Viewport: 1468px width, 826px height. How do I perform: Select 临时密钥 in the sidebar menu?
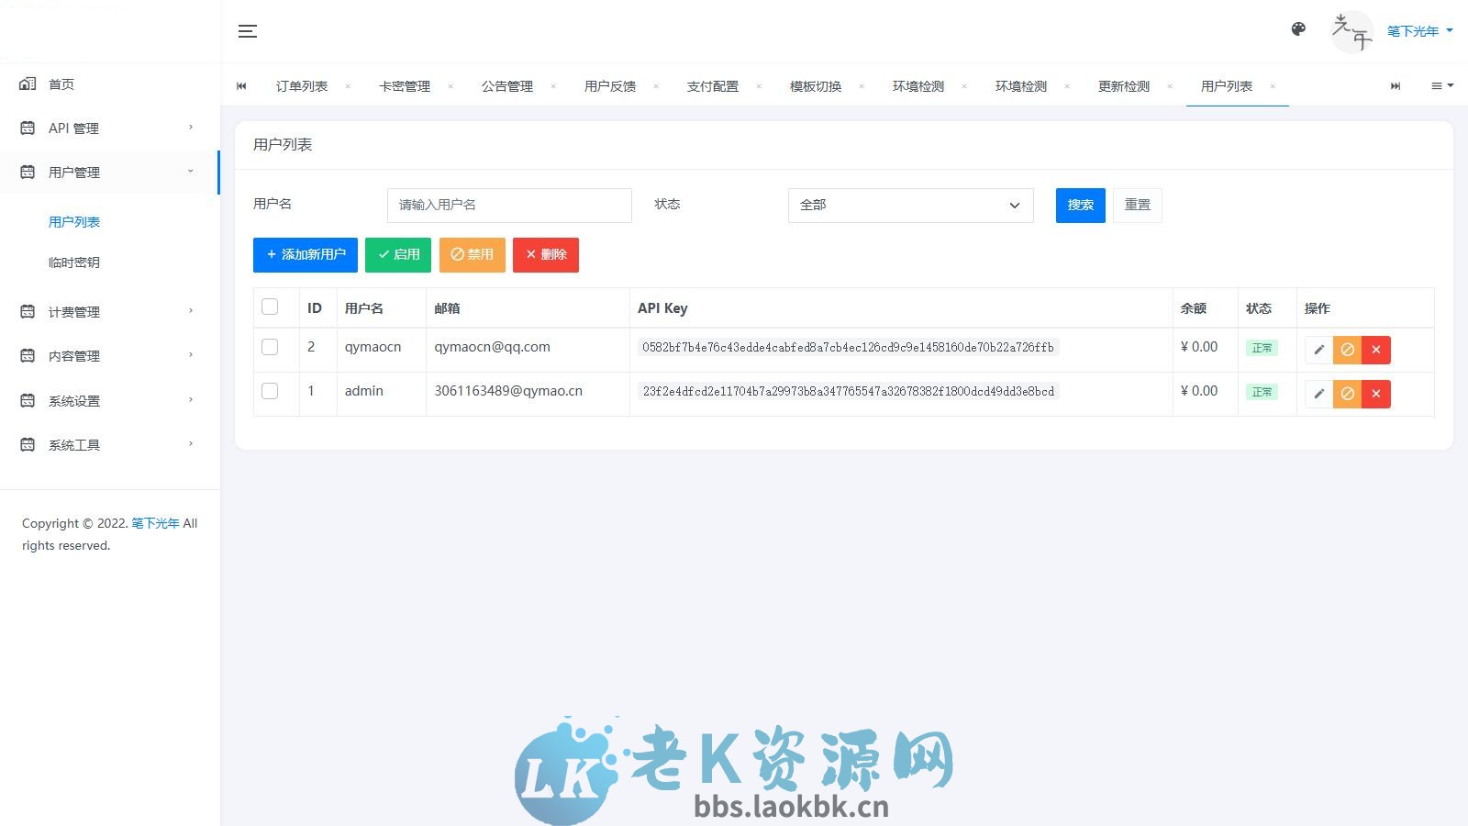click(x=74, y=262)
